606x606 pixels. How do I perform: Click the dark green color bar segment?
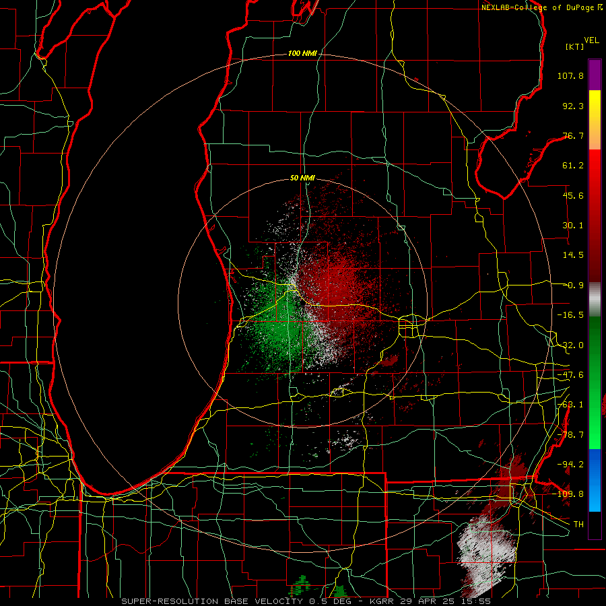[x=595, y=346]
